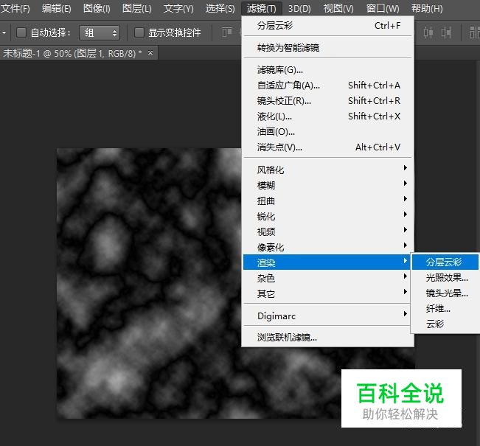Choose 镜头校正(R)... filter

click(x=328, y=101)
